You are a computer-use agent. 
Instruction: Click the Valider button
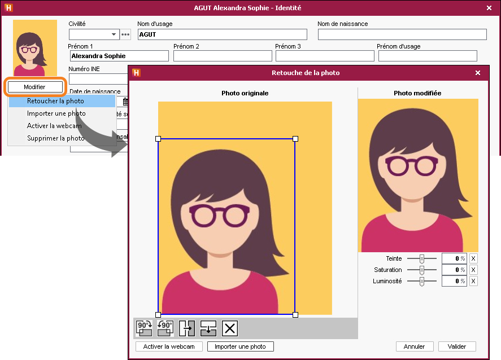[x=457, y=346]
